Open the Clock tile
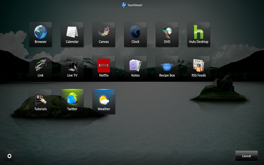The image size is (264, 165). (x=135, y=35)
